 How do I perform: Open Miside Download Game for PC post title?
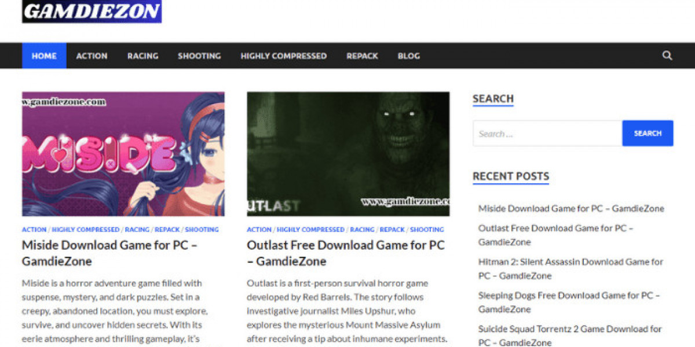[110, 253]
